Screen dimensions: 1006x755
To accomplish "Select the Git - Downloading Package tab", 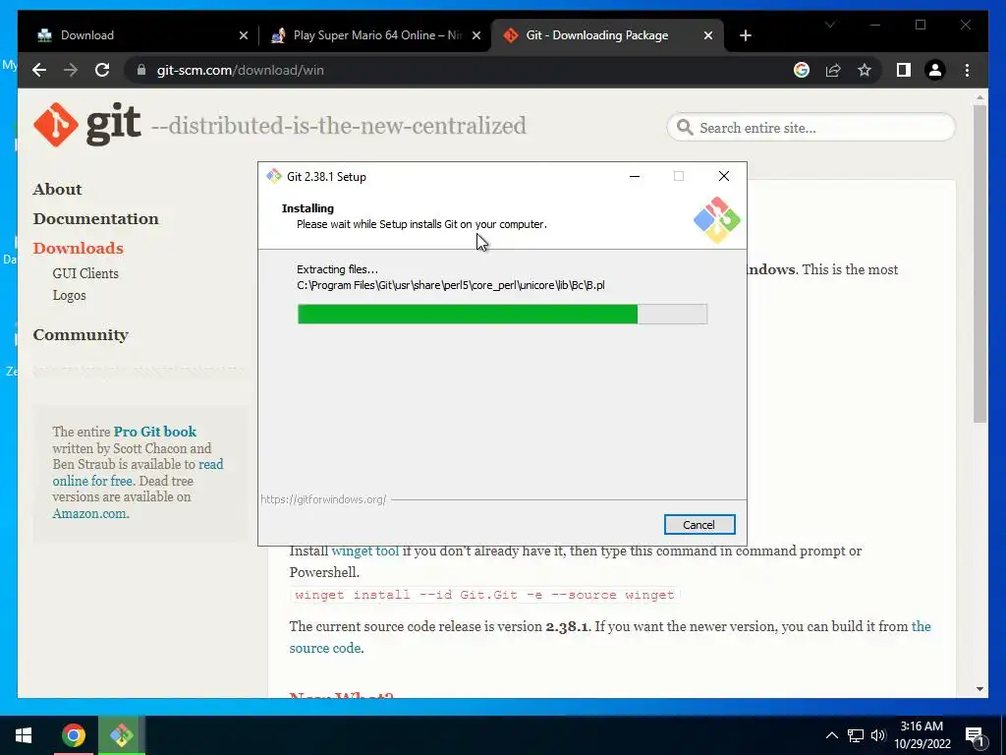I will click(606, 36).
